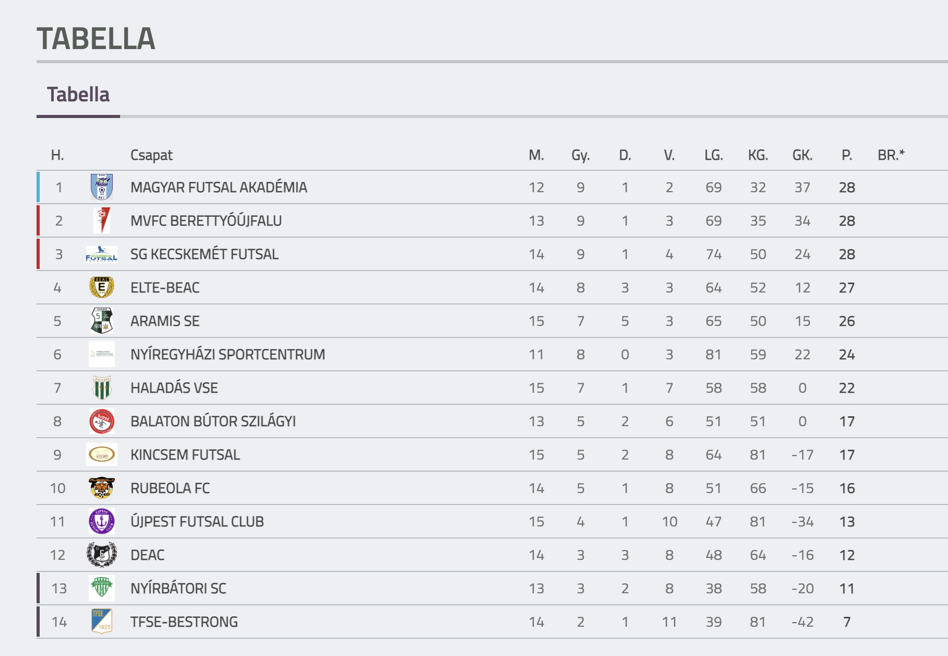This screenshot has height=656, width=948.
Task: Open the Rubeola FC tiger logo
Action: pos(102,488)
